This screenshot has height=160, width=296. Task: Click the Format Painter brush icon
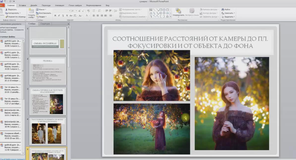pyautogui.click(x=6, y=17)
